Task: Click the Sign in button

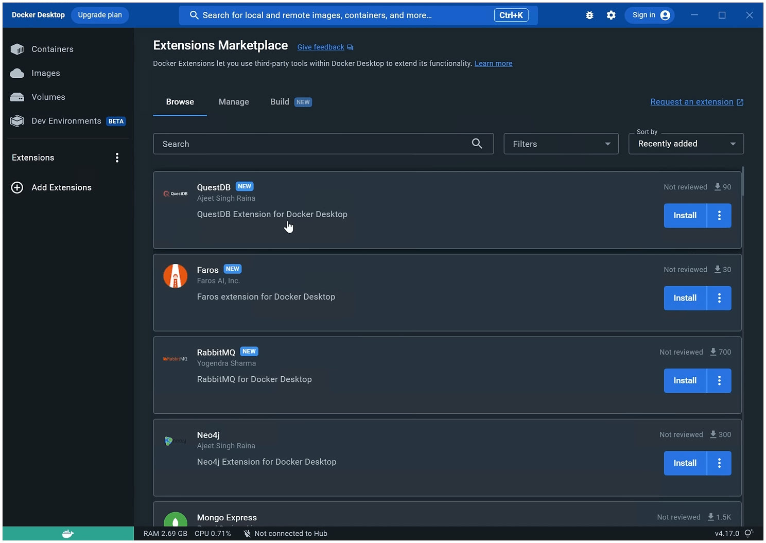Action: (650, 15)
